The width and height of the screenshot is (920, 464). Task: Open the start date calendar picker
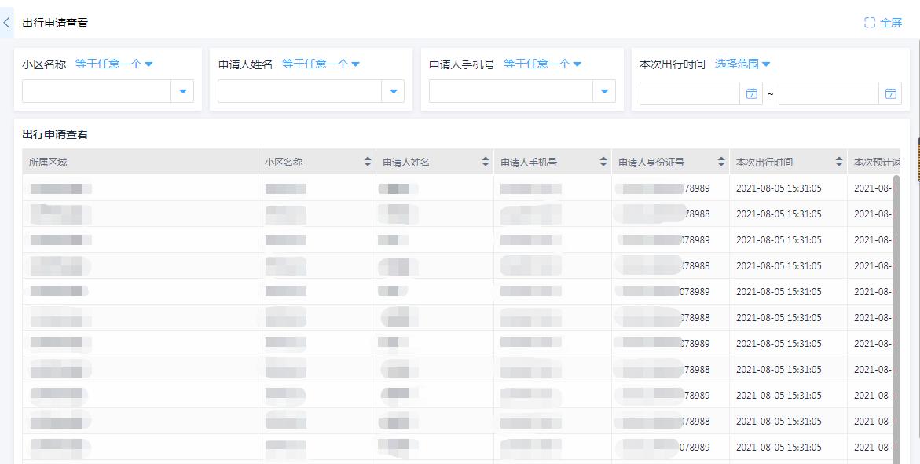click(x=751, y=93)
